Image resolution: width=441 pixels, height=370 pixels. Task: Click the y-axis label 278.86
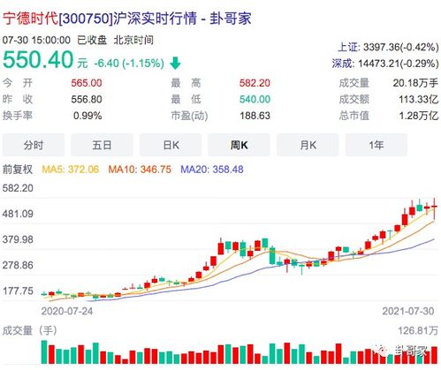point(18,265)
